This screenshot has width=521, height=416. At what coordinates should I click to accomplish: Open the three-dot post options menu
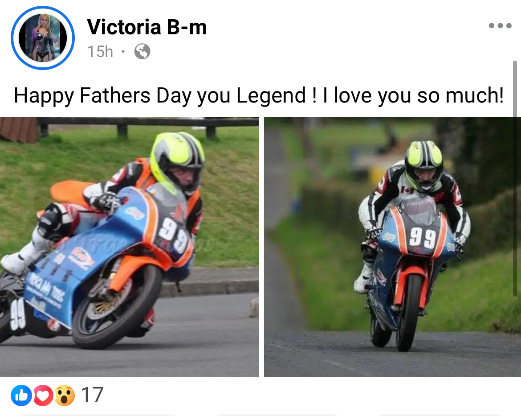[x=500, y=25]
